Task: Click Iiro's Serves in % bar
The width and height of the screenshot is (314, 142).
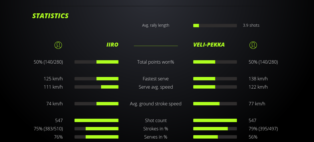Action: pos(96,137)
